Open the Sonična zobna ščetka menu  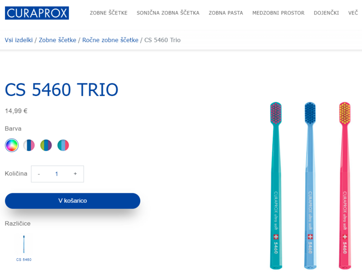pos(168,13)
